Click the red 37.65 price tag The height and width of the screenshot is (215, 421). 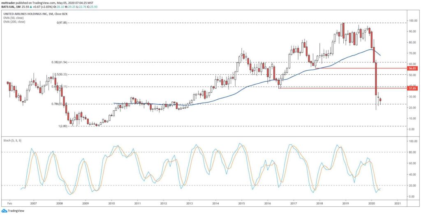click(412, 88)
